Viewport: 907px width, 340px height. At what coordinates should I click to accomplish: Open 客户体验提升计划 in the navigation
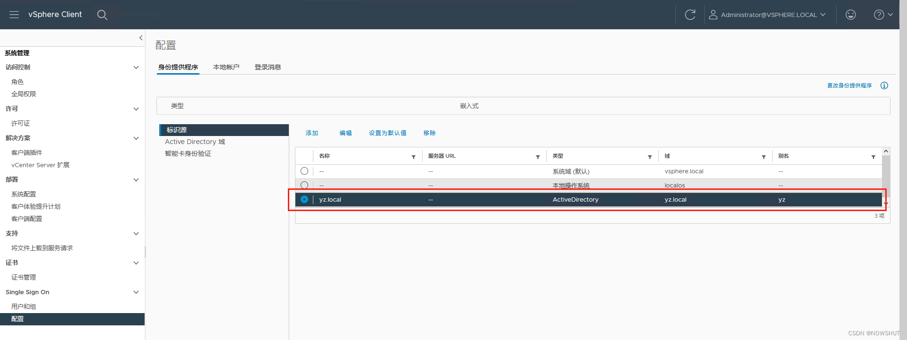click(x=36, y=206)
